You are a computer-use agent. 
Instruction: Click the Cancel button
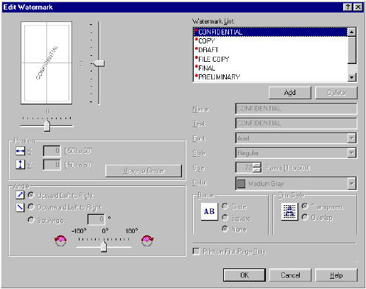click(290, 275)
